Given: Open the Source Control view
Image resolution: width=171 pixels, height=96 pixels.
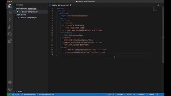Looking at the screenshot, I should coord(10,20).
